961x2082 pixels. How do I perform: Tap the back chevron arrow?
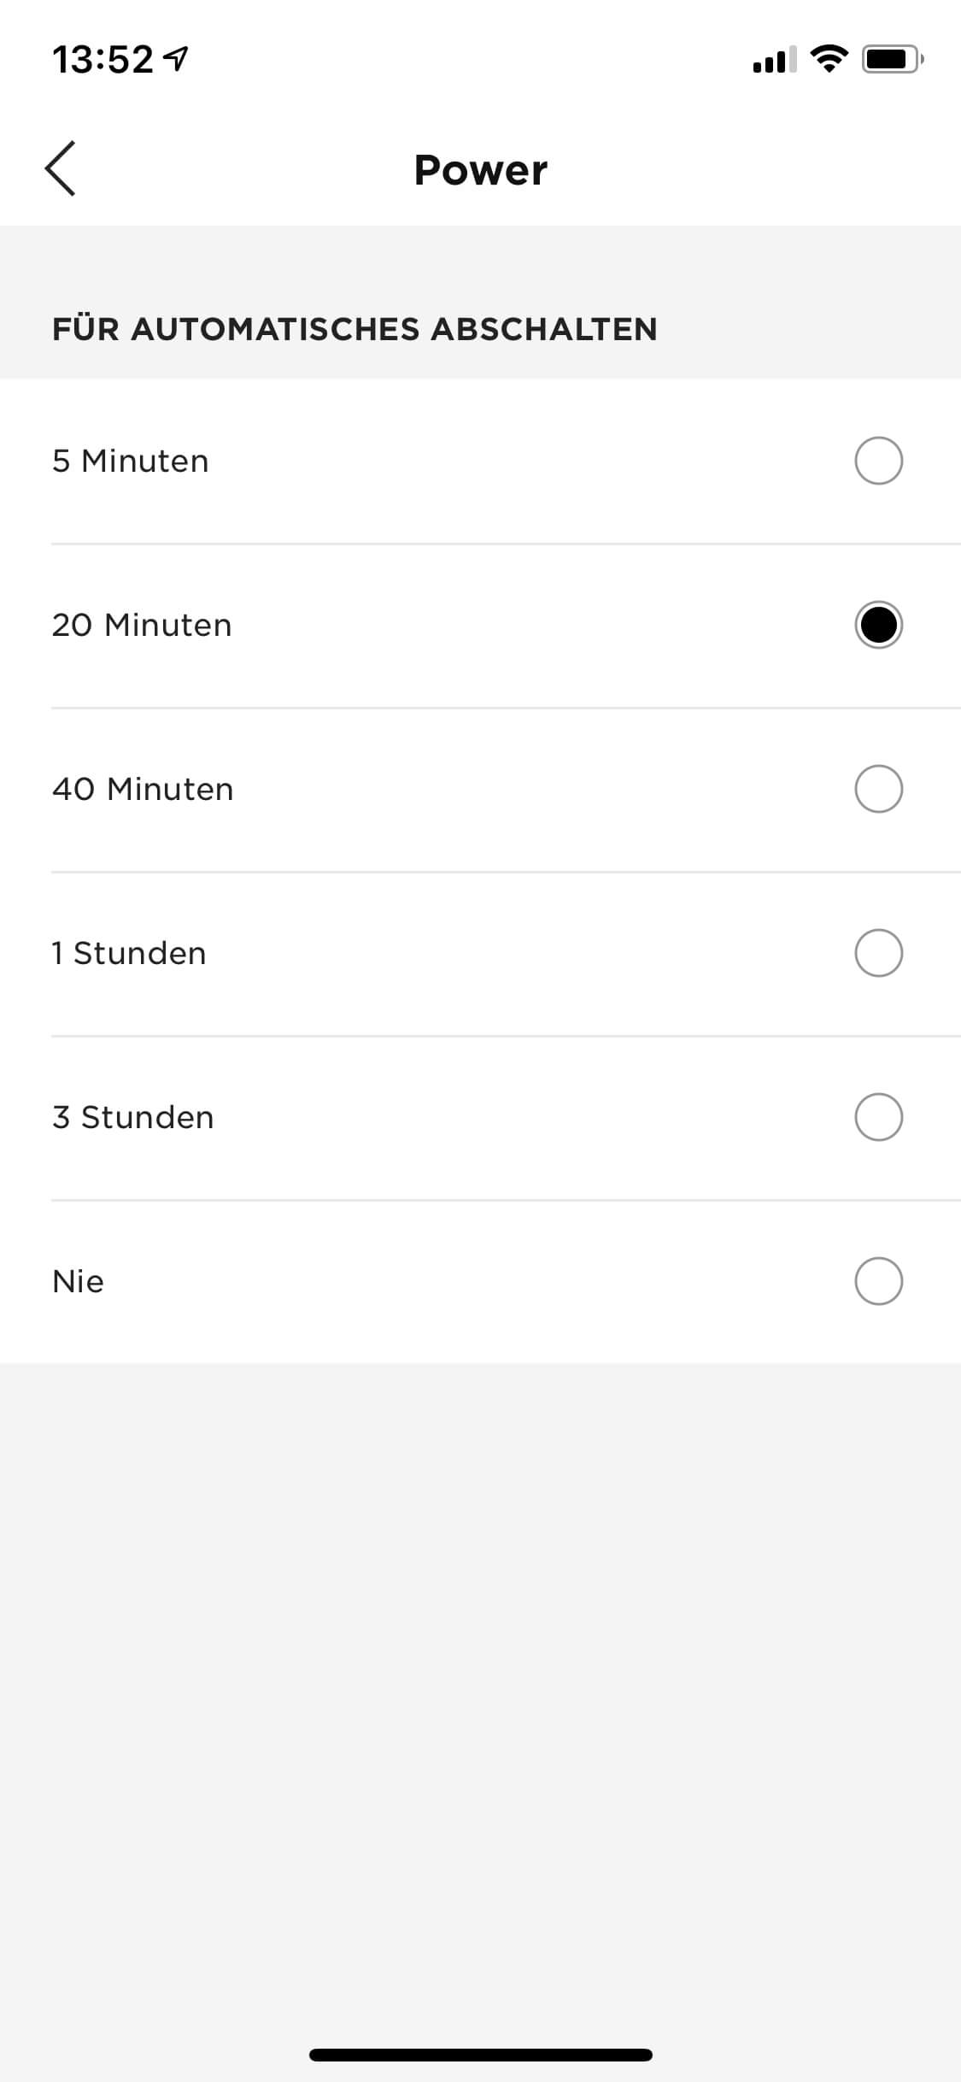click(x=61, y=168)
